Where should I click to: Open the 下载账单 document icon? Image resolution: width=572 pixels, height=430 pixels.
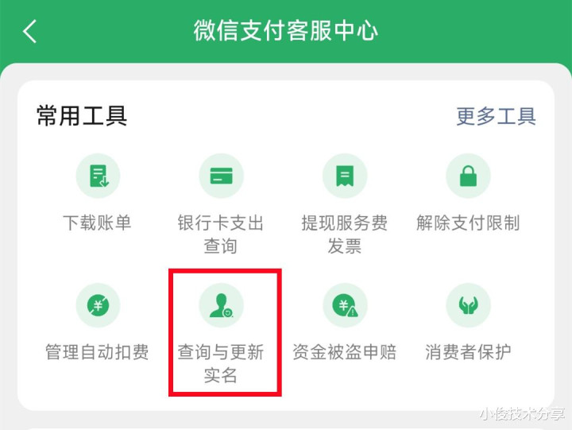[98, 176]
